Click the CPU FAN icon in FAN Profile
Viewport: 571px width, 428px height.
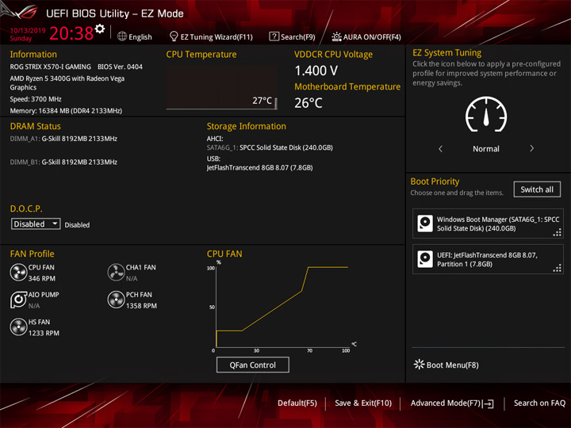[x=18, y=272]
